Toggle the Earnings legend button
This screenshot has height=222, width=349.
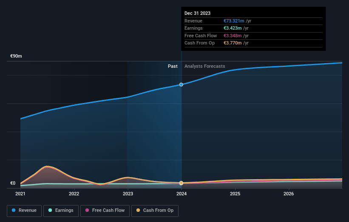(61, 211)
